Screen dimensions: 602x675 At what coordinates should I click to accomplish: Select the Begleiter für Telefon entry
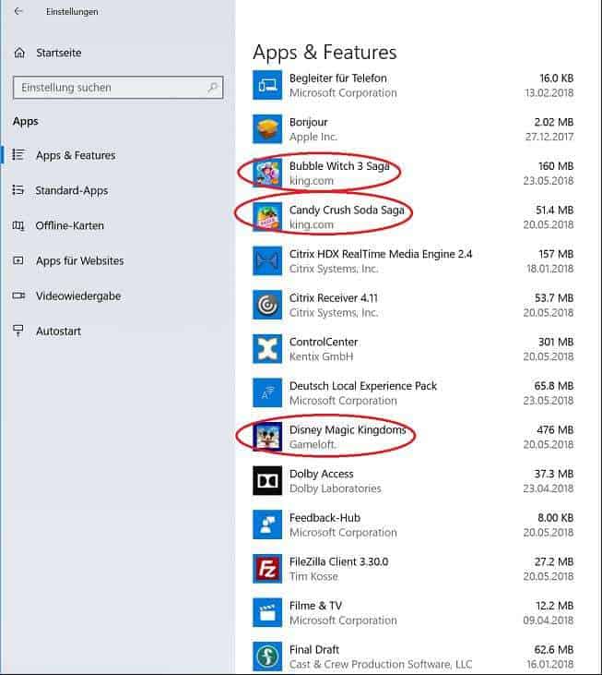click(337, 78)
